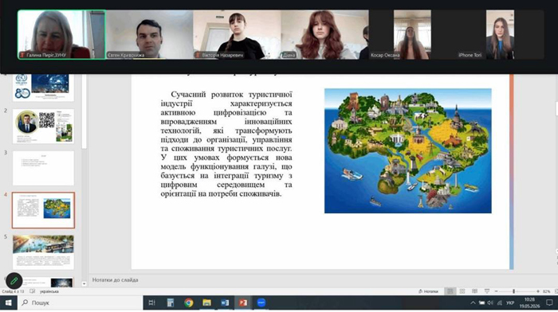Click the green annotation pencil button
The height and width of the screenshot is (312, 558).
[x=14, y=281]
